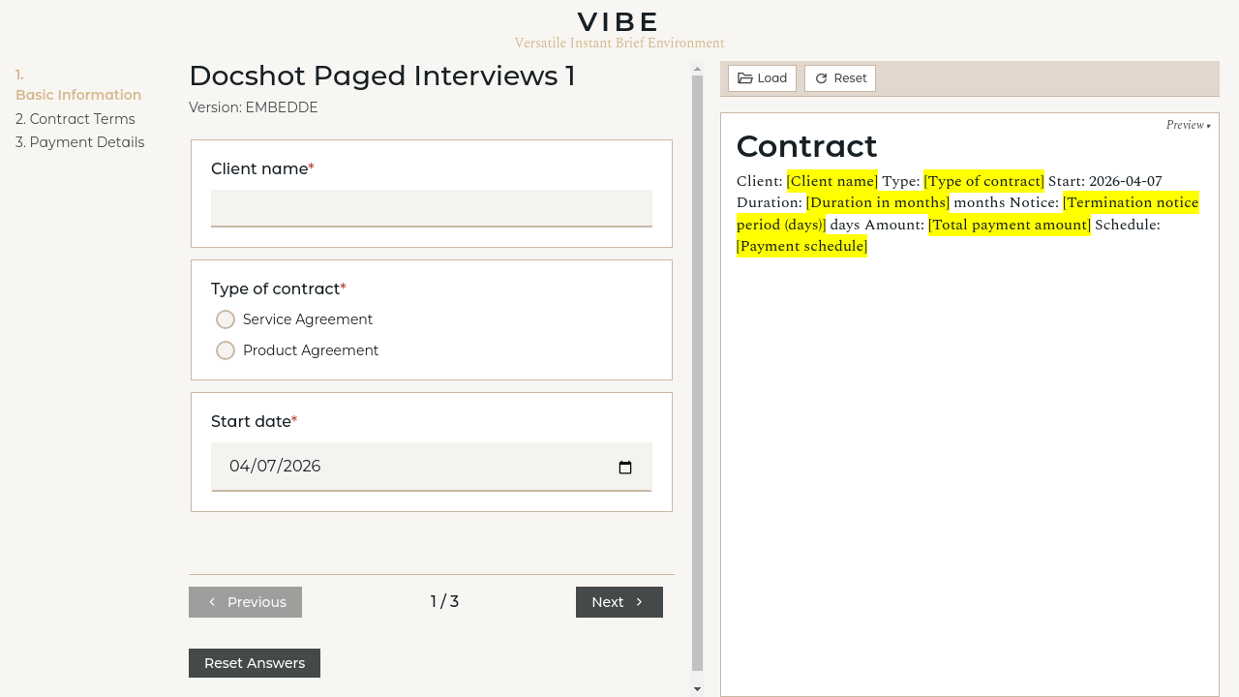This screenshot has height=697, width=1239.
Task: Click the Reset circular arrow icon
Action: pyautogui.click(x=822, y=78)
